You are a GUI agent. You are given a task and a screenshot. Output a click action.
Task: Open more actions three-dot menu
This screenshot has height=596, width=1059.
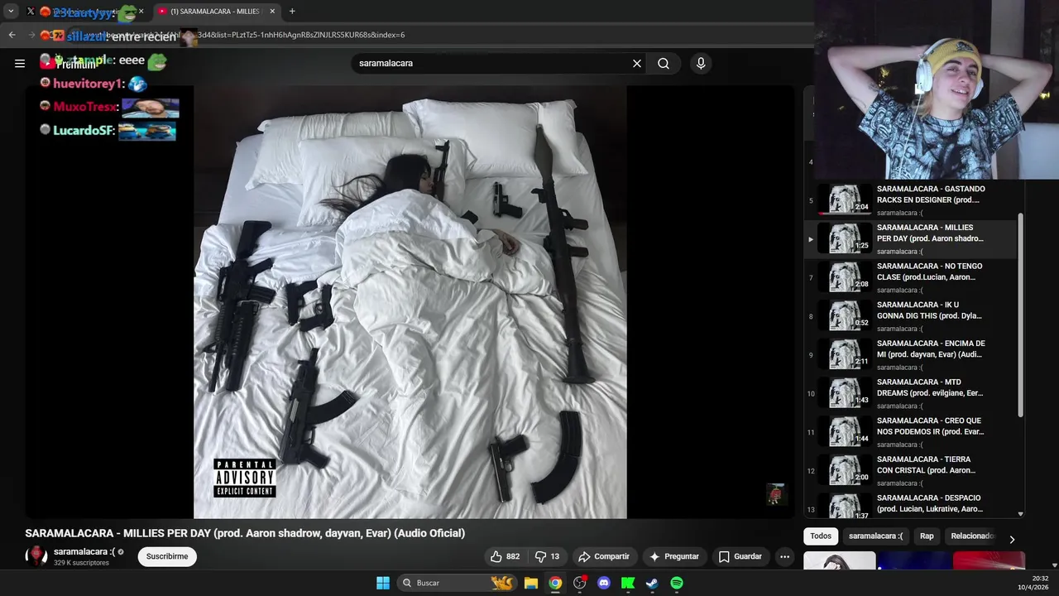[x=785, y=556]
